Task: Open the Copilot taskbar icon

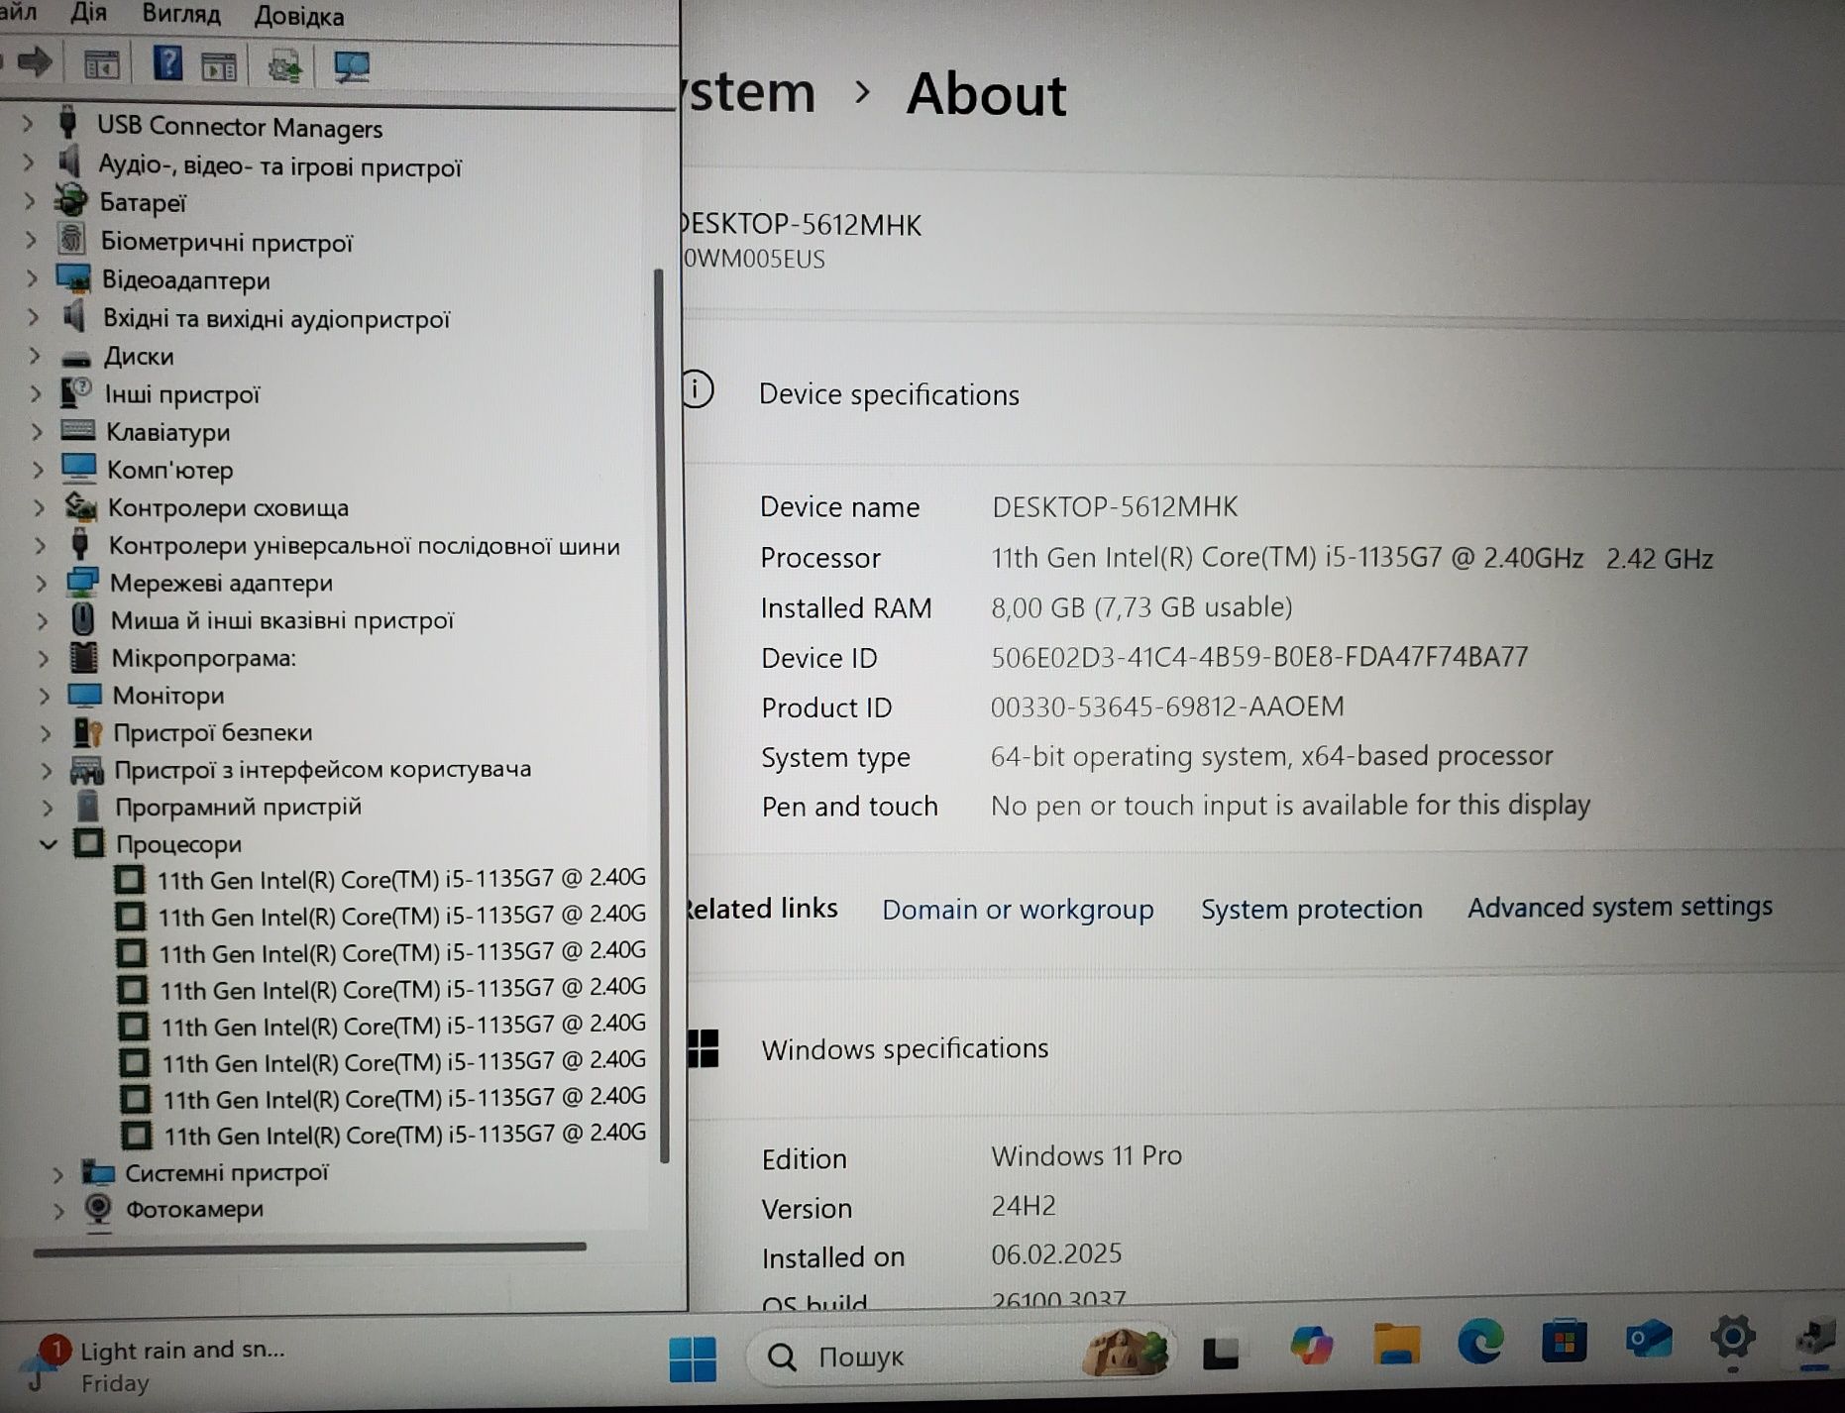Action: point(1311,1347)
